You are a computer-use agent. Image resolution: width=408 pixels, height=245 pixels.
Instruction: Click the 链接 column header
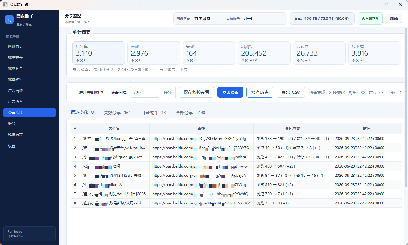point(201,128)
